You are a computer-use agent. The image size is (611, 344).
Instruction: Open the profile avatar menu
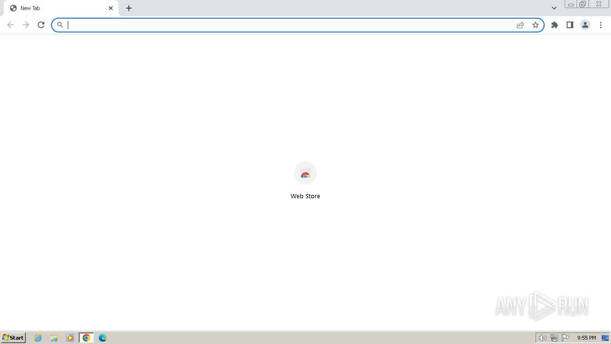click(x=585, y=25)
